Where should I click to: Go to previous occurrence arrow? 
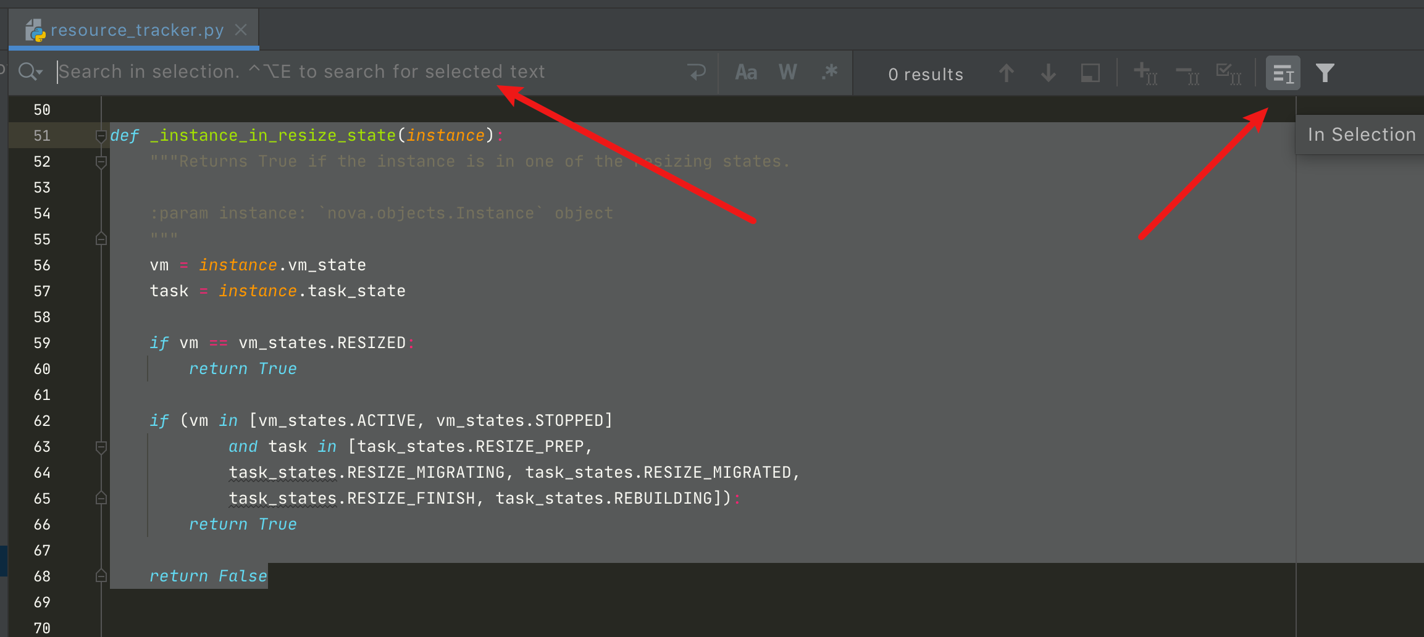[1006, 73]
